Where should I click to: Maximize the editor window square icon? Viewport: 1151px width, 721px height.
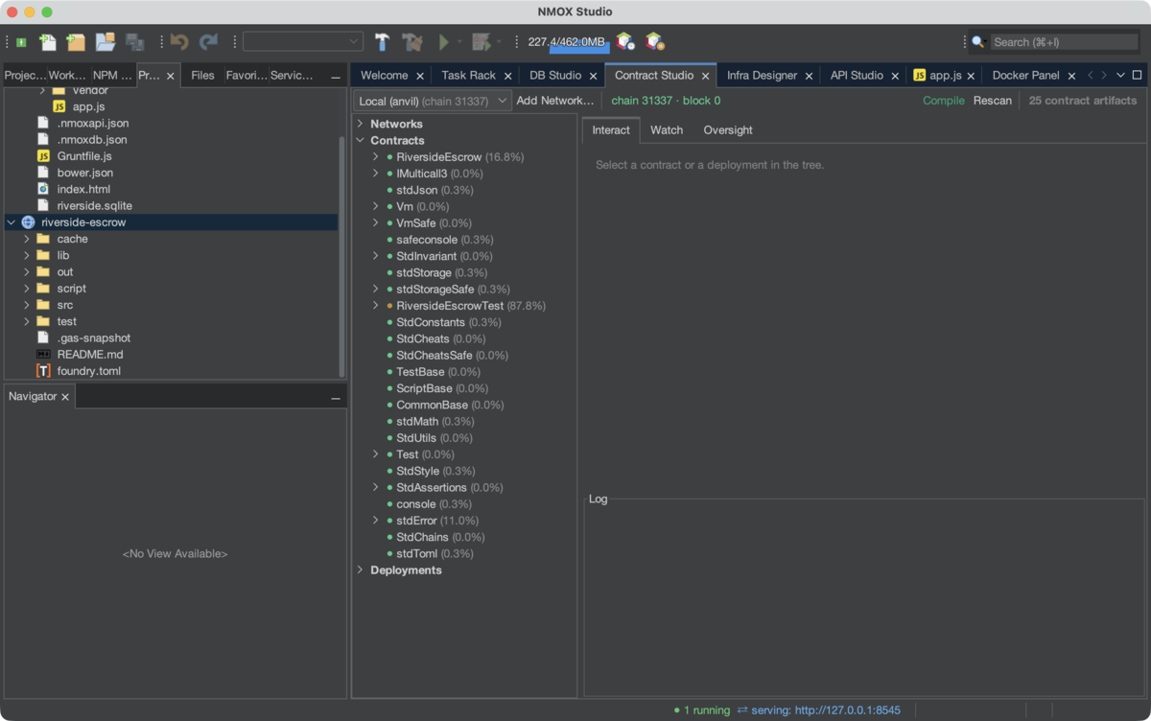[1137, 75]
